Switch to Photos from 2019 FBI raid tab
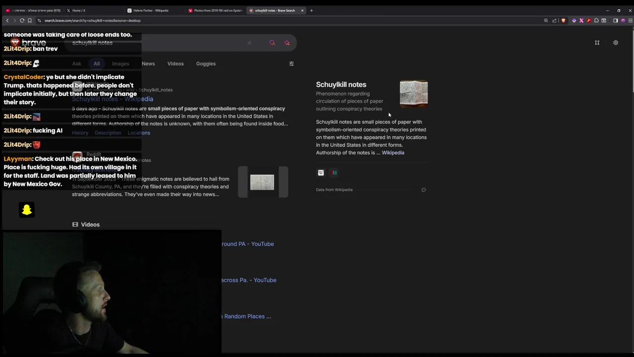This screenshot has height=357, width=634. pos(214,10)
